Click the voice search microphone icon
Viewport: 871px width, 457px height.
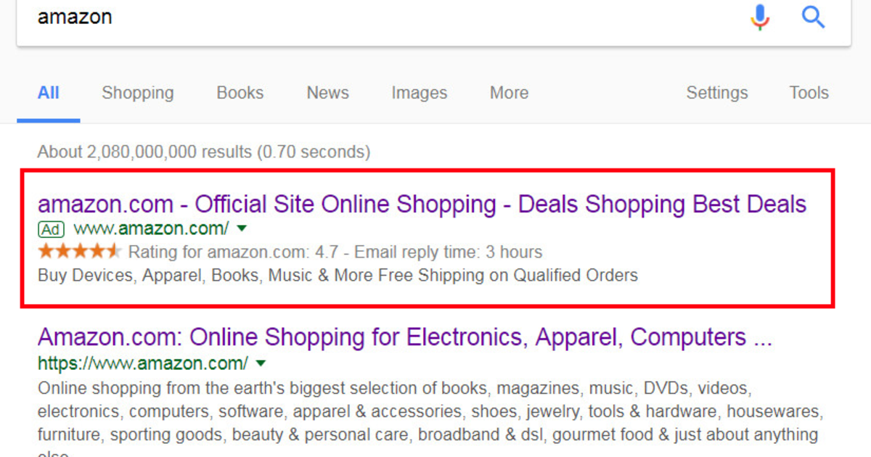point(760,17)
